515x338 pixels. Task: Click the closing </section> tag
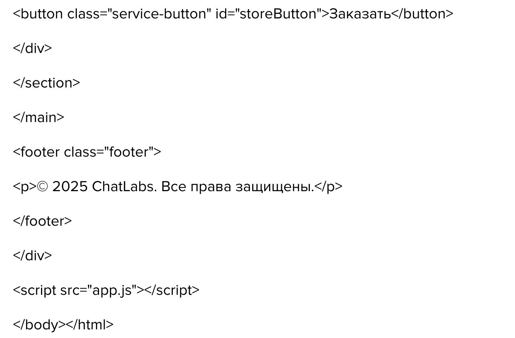coord(46,83)
